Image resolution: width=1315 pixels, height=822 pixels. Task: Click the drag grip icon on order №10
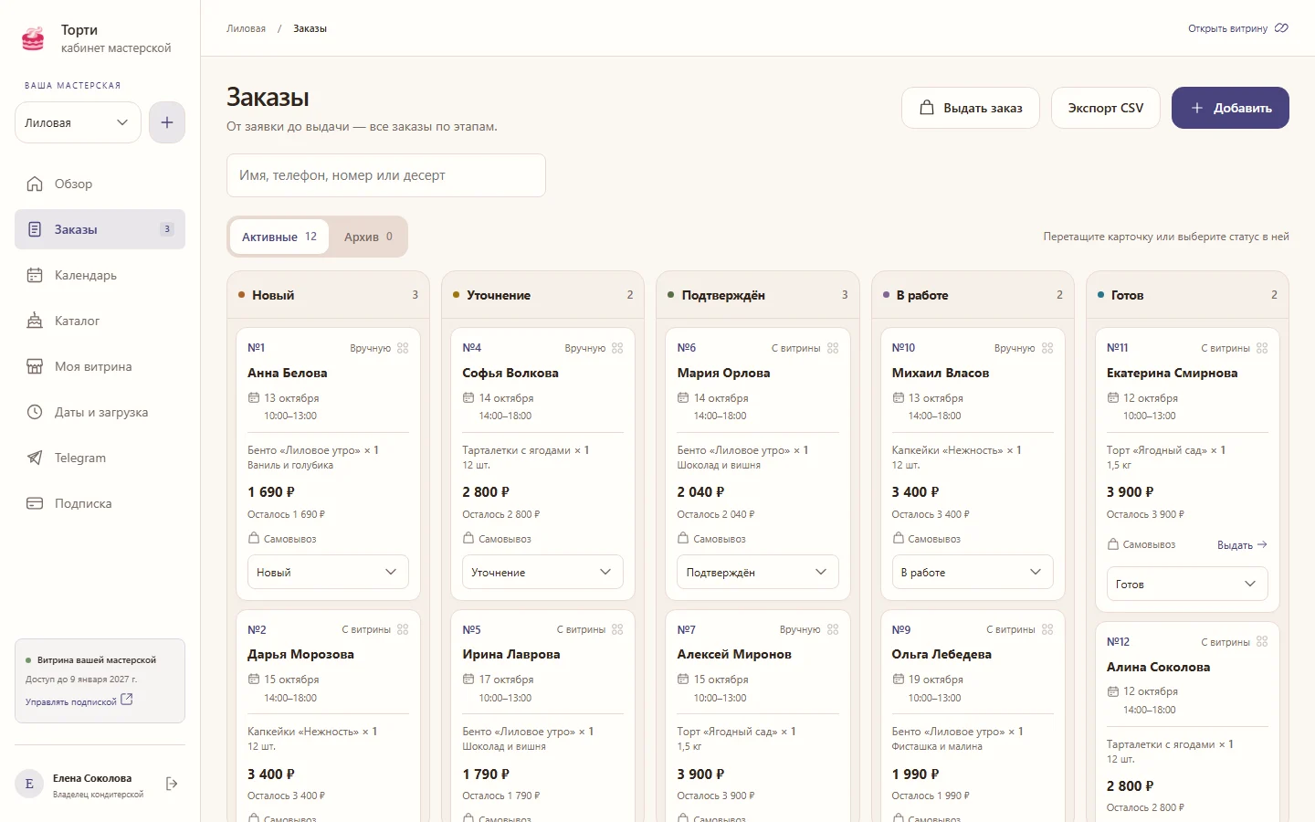click(x=1047, y=348)
